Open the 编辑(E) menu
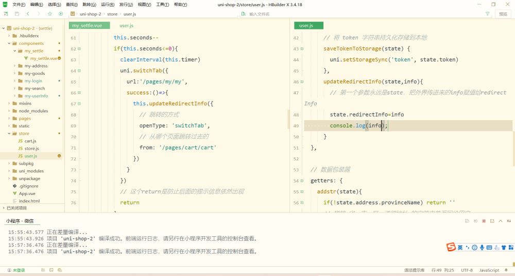The height and width of the screenshot is (276, 515). point(37,5)
